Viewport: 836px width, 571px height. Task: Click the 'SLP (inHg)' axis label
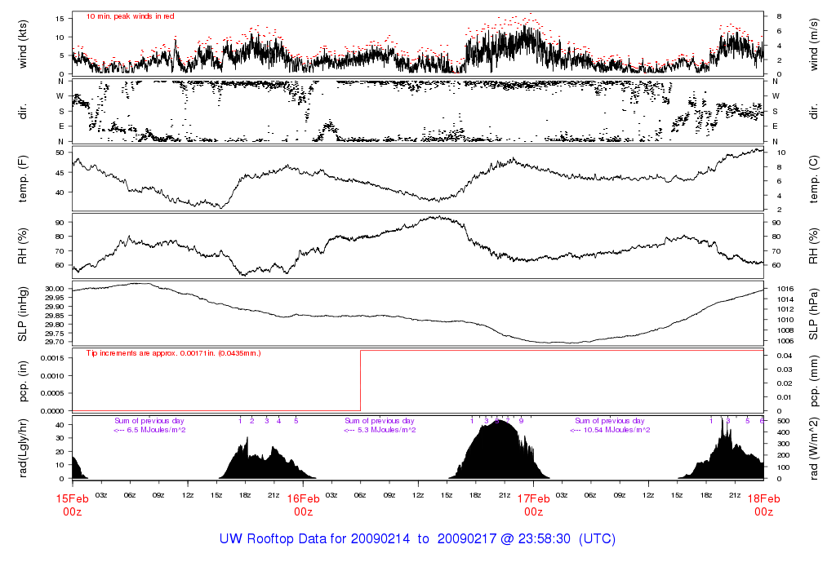pos(24,313)
